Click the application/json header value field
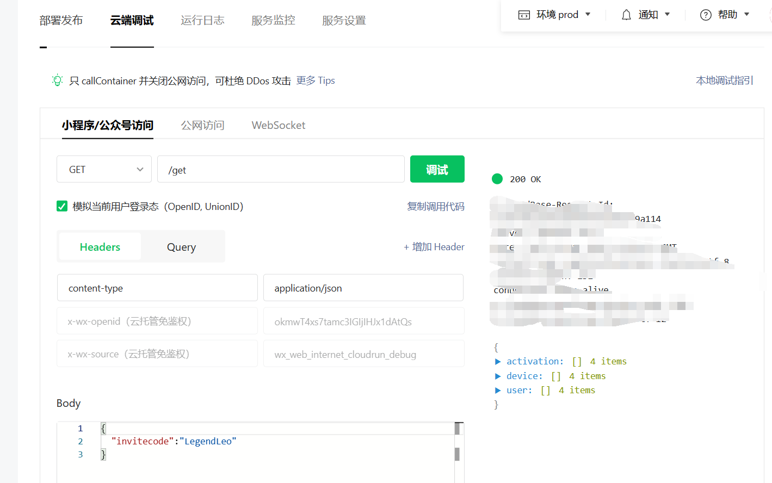 tap(363, 288)
